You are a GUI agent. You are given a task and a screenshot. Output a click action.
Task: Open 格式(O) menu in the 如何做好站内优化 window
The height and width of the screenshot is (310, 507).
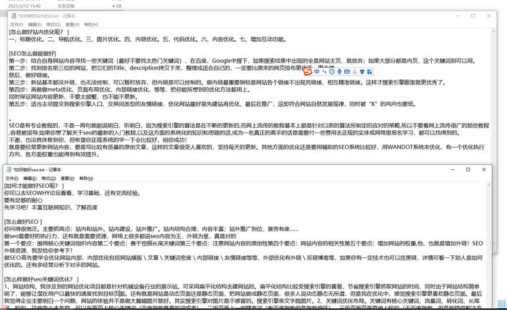coord(53,25)
